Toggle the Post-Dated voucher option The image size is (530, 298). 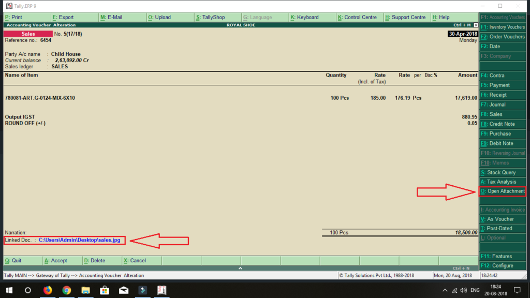[x=502, y=228]
